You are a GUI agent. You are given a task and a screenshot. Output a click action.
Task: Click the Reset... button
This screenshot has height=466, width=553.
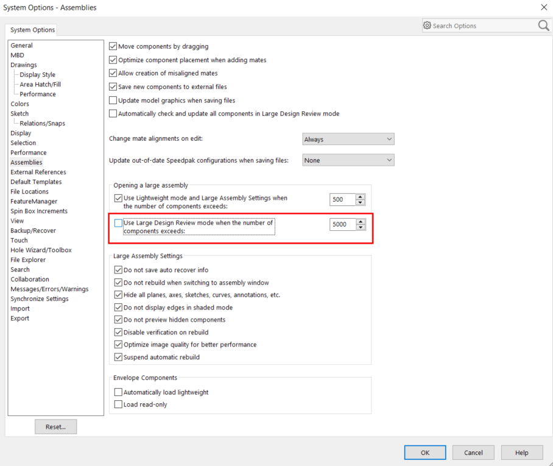pyautogui.click(x=55, y=427)
